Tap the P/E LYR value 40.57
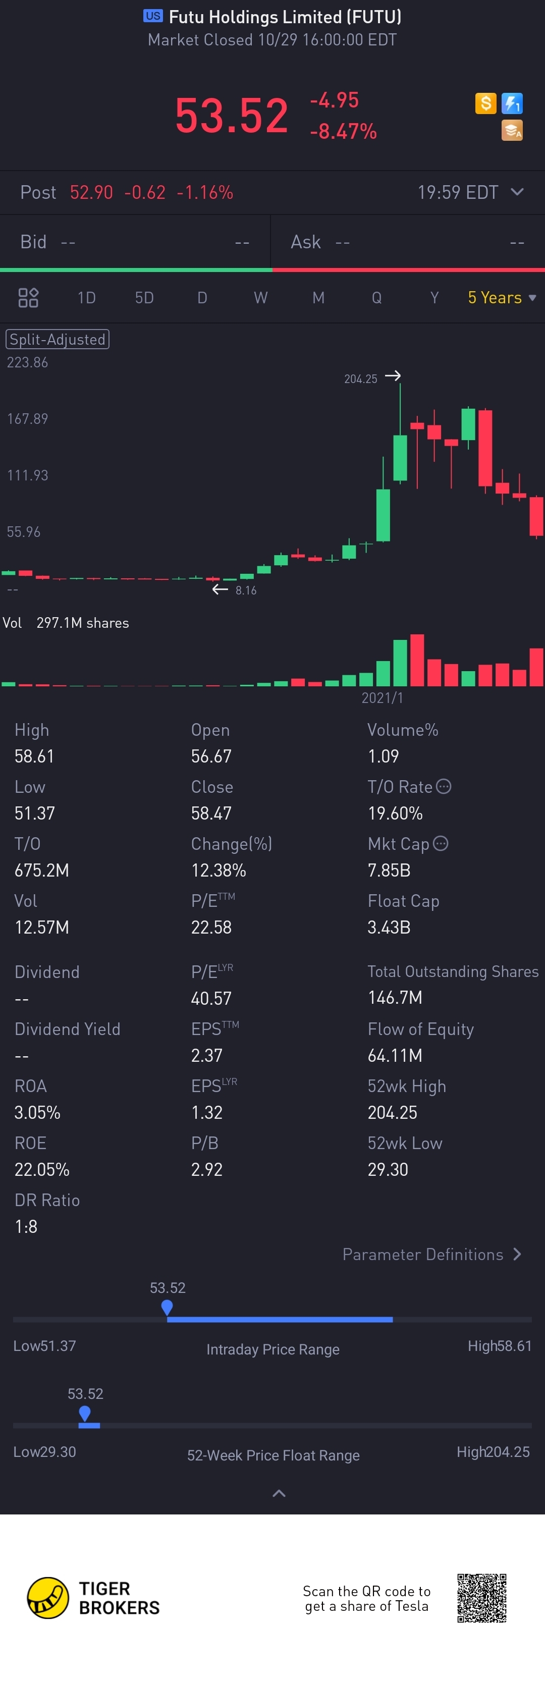Viewport: 545px width, 1682px height. [x=211, y=998]
